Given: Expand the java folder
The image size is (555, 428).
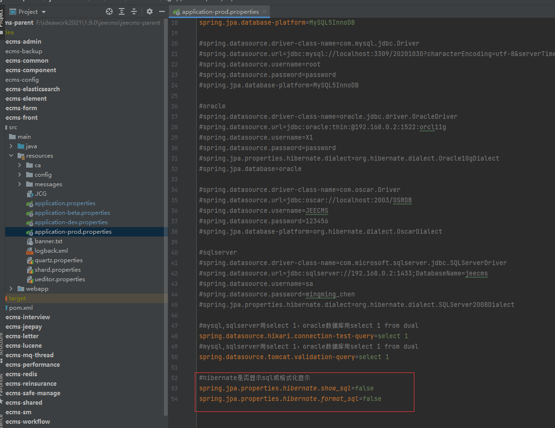Looking at the screenshot, I should click(x=11, y=146).
